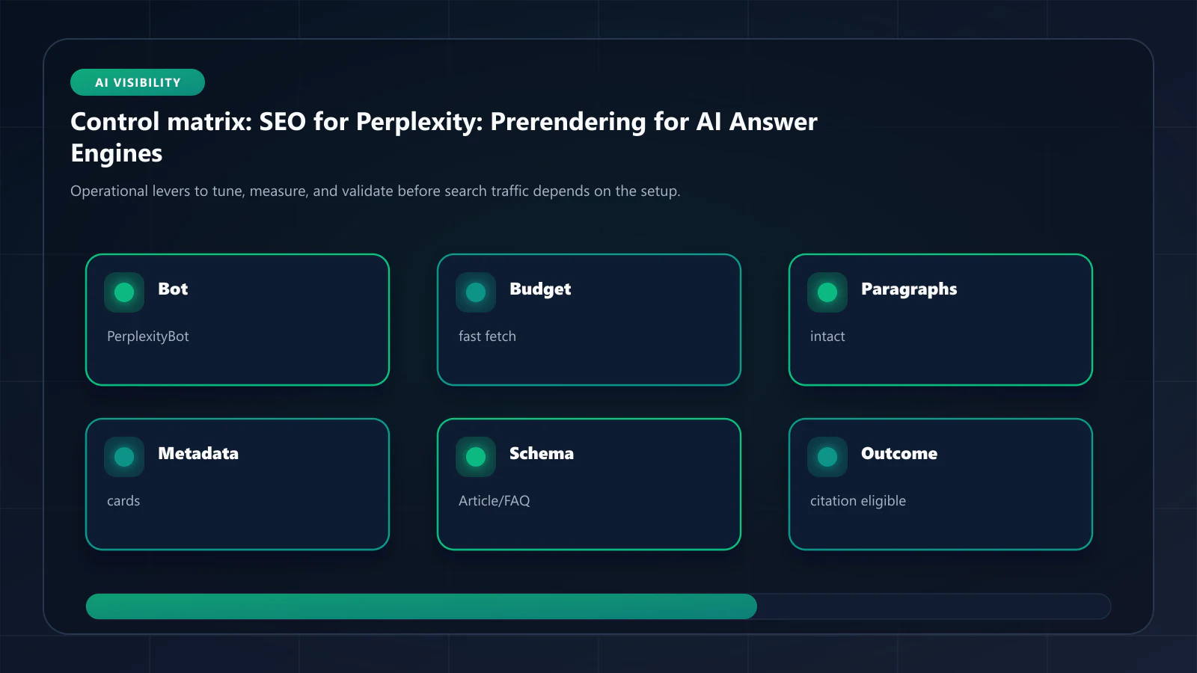Select the fast fetch value text
Screen dimensions: 1197x673
(x=487, y=336)
